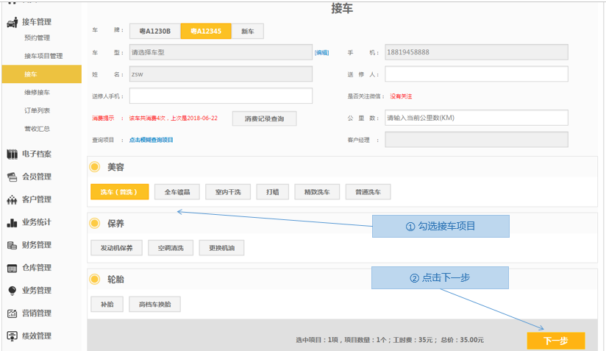Click the 点击模糊查询项目 link
This screenshot has height=351, width=606.
[151, 140]
